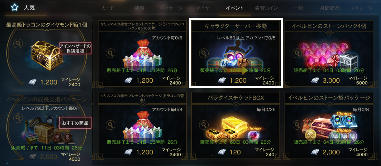381x166 pixels.
Task: Click the アインハザードの祝福追加 label
Action: pos(75,48)
